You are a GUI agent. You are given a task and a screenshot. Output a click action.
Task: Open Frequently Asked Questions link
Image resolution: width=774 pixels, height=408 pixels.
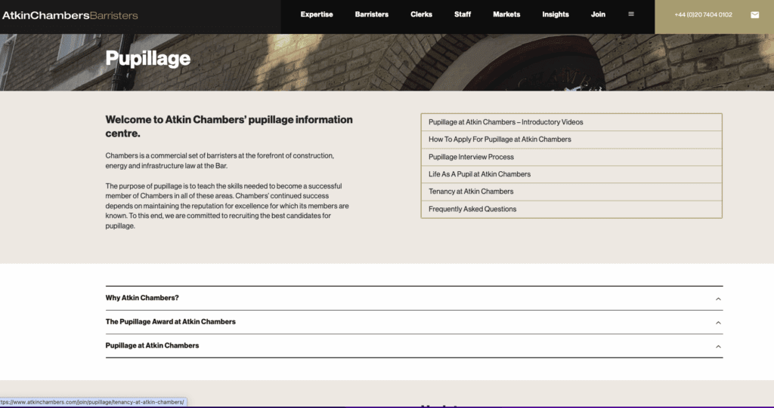pyautogui.click(x=472, y=209)
